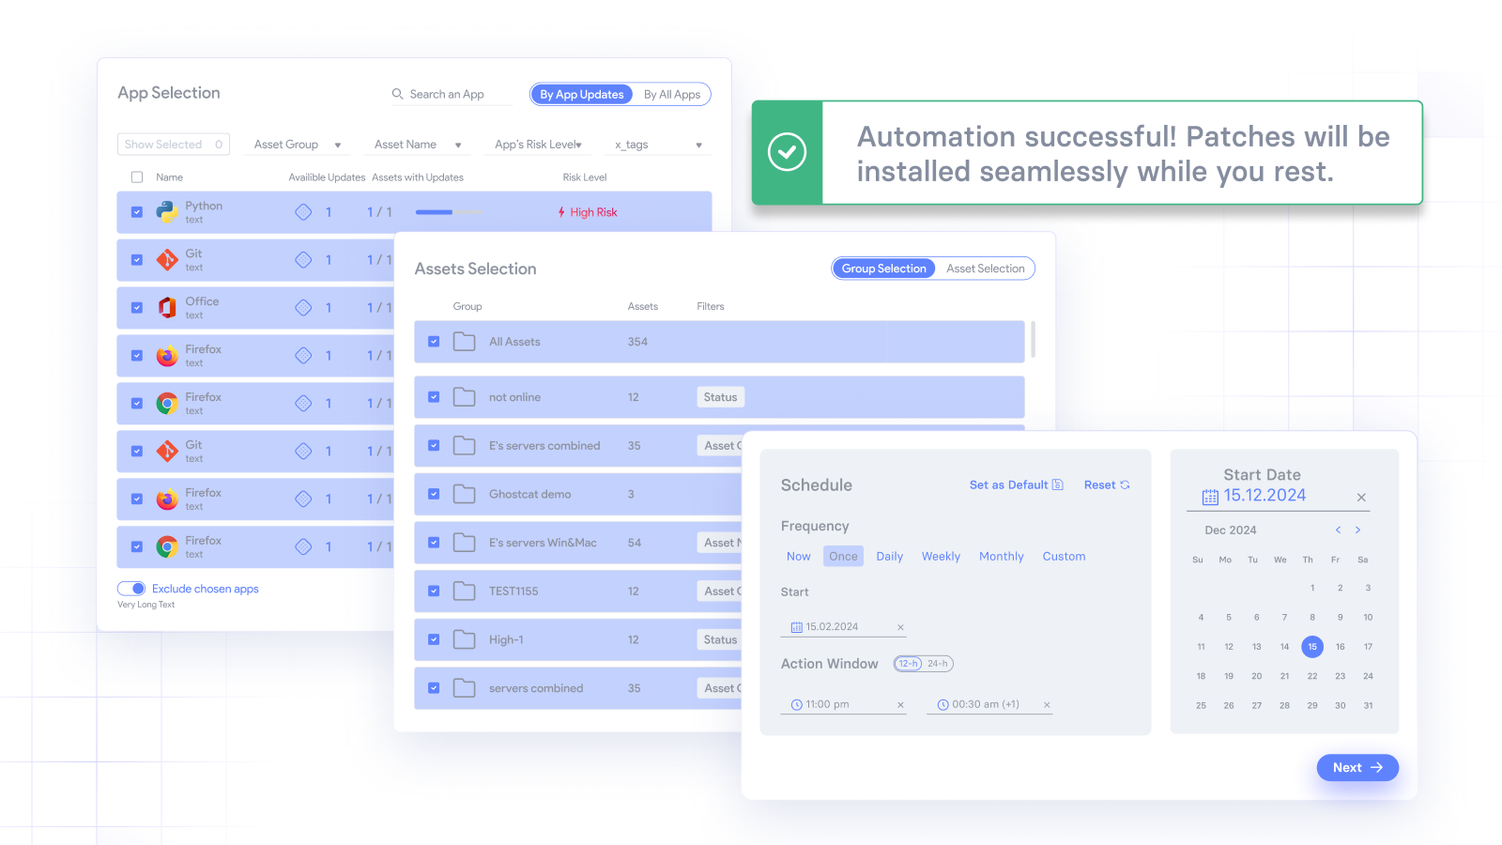Screen dimensions: 1502x845
Task: Select day 31 in the calendar
Action: (1368, 706)
